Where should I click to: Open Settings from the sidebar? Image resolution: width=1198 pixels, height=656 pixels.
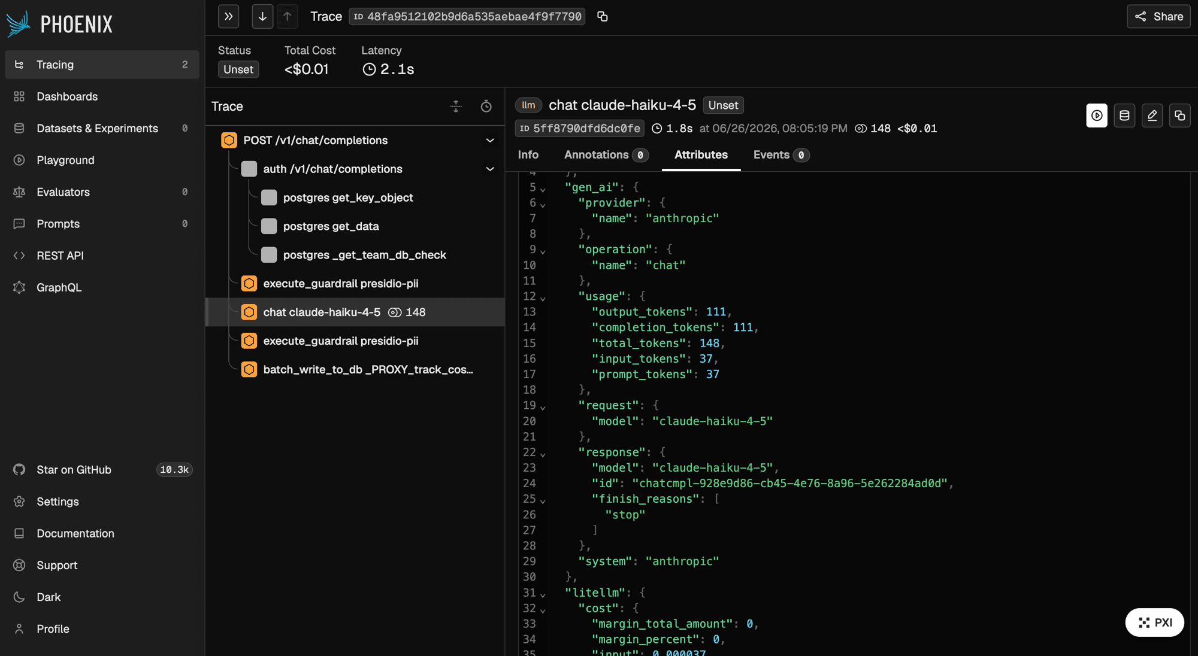click(x=102, y=501)
